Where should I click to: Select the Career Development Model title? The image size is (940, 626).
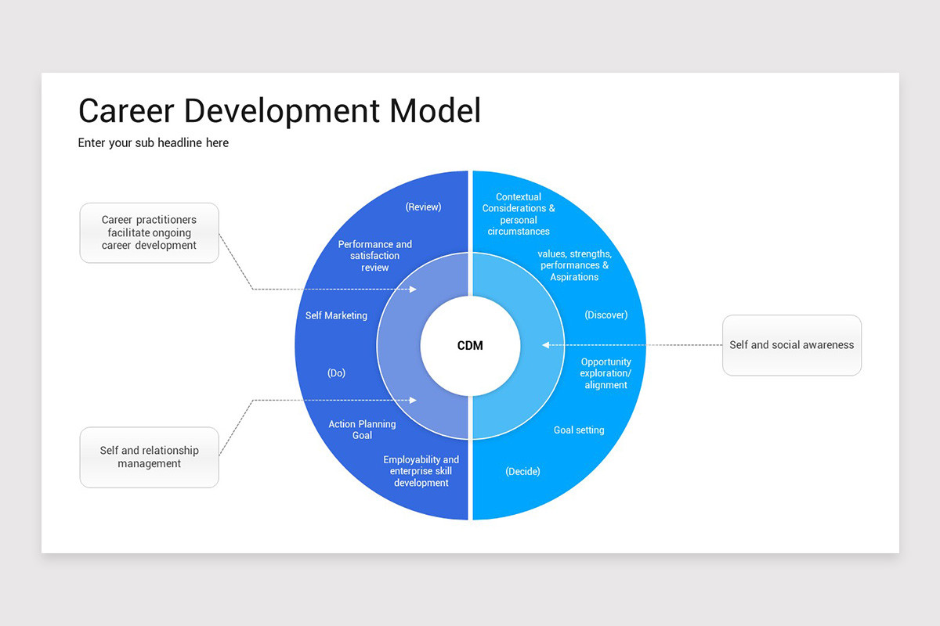pyautogui.click(x=279, y=110)
